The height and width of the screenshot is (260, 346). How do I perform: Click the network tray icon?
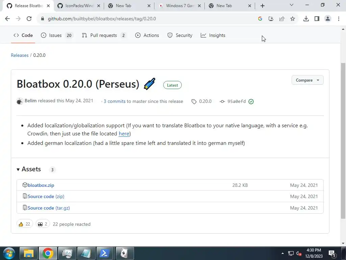[x=291, y=253]
